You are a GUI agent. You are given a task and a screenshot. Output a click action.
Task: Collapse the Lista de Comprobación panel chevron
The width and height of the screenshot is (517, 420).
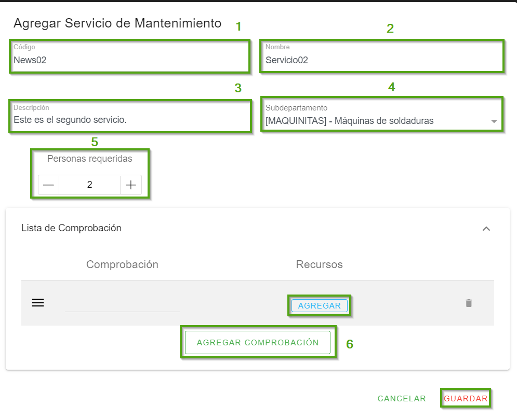click(x=486, y=229)
